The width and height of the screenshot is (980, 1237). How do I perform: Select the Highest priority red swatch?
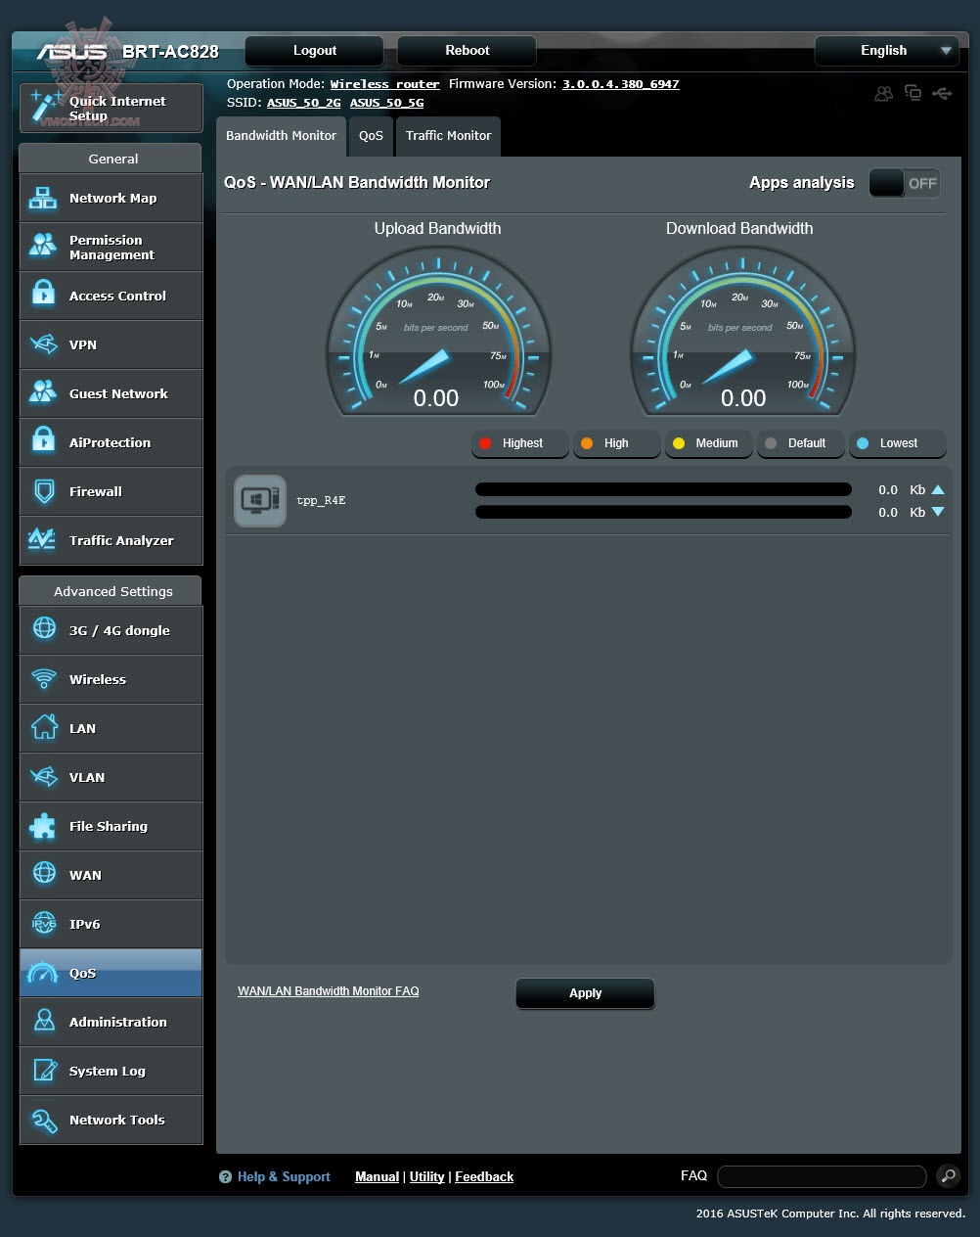[x=485, y=443]
